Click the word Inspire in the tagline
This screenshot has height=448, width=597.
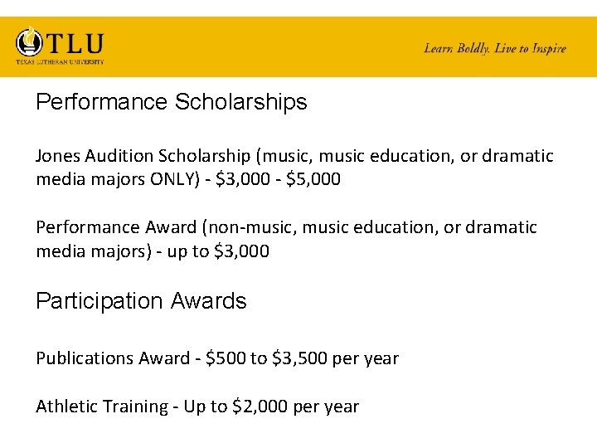(549, 49)
